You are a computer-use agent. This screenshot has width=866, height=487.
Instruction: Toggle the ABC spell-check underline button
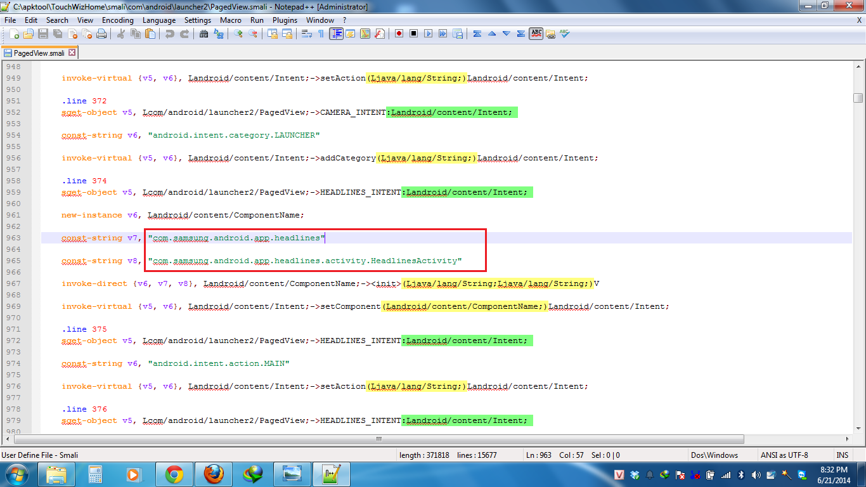(536, 34)
